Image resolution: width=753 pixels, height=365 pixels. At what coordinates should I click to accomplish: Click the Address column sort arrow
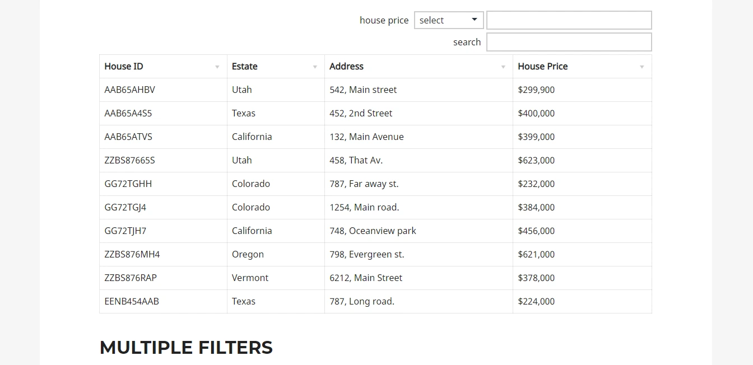click(x=503, y=67)
